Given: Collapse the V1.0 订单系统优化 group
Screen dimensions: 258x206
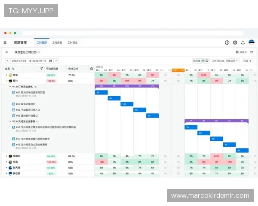Looking at the screenshot, I should [x=10, y=87].
